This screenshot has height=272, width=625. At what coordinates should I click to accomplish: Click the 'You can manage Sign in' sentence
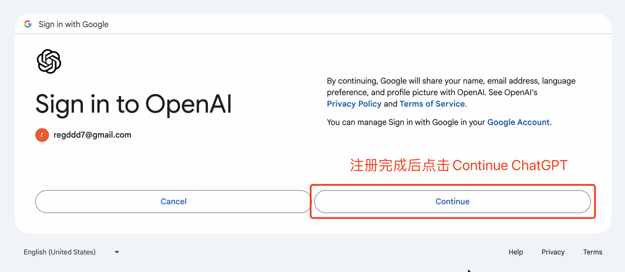[x=407, y=122]
